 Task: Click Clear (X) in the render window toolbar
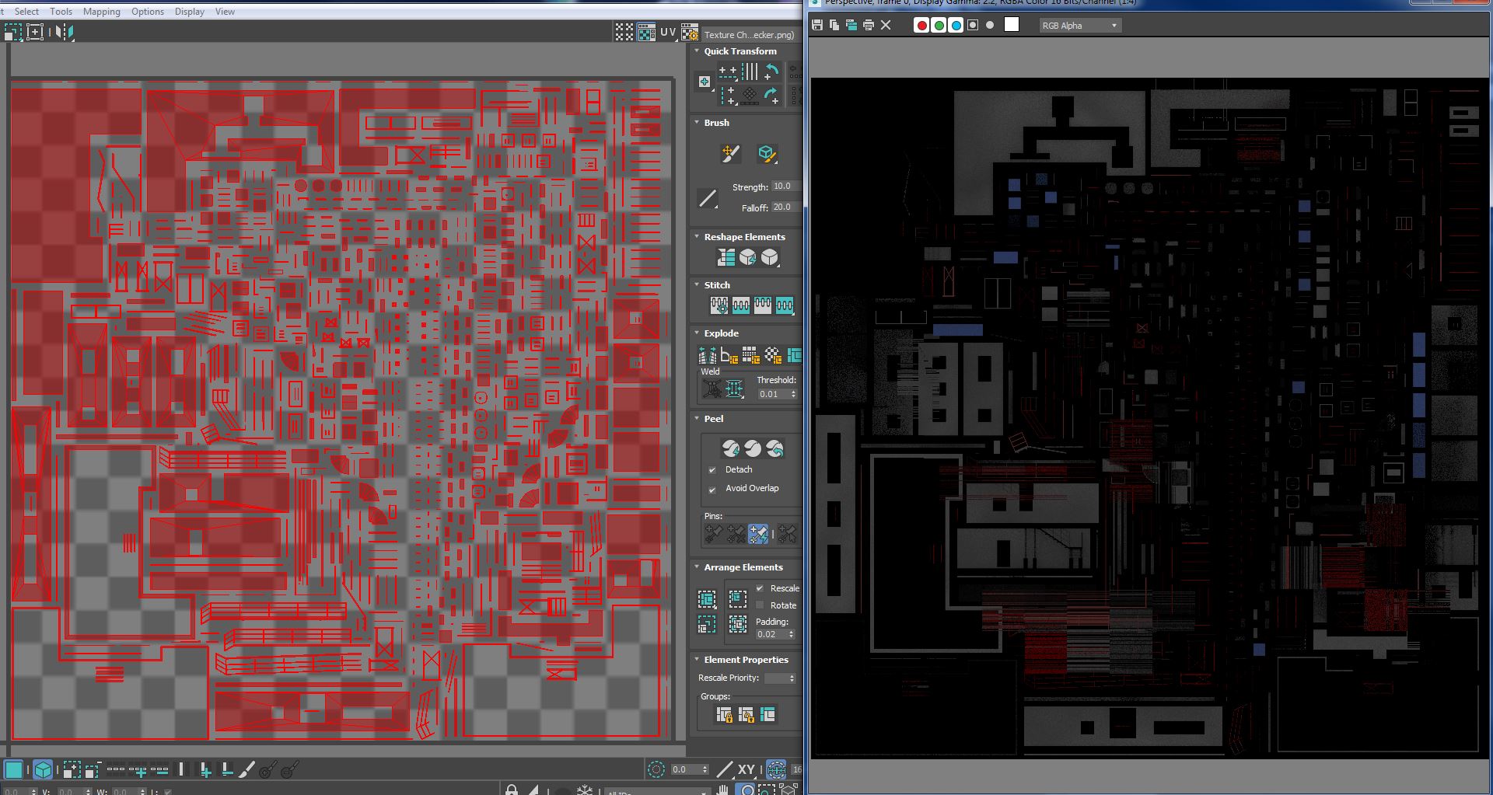click(x=886, y=25)
